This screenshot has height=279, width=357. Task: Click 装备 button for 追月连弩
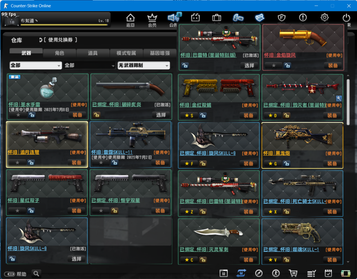click(76, 163)
